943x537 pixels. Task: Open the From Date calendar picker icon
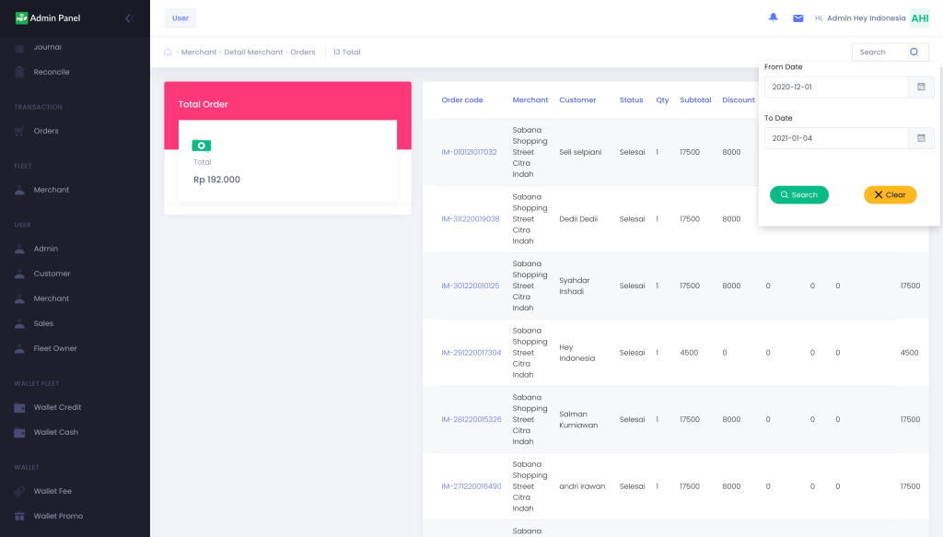coord(921,87)
